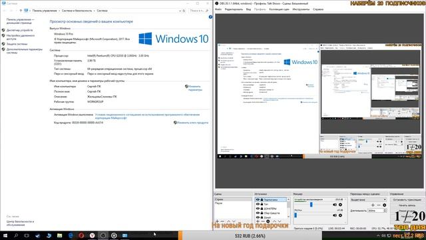Show hidden system tray icons chevron
This screenshot has width=426, height=240.
(378, 235)
